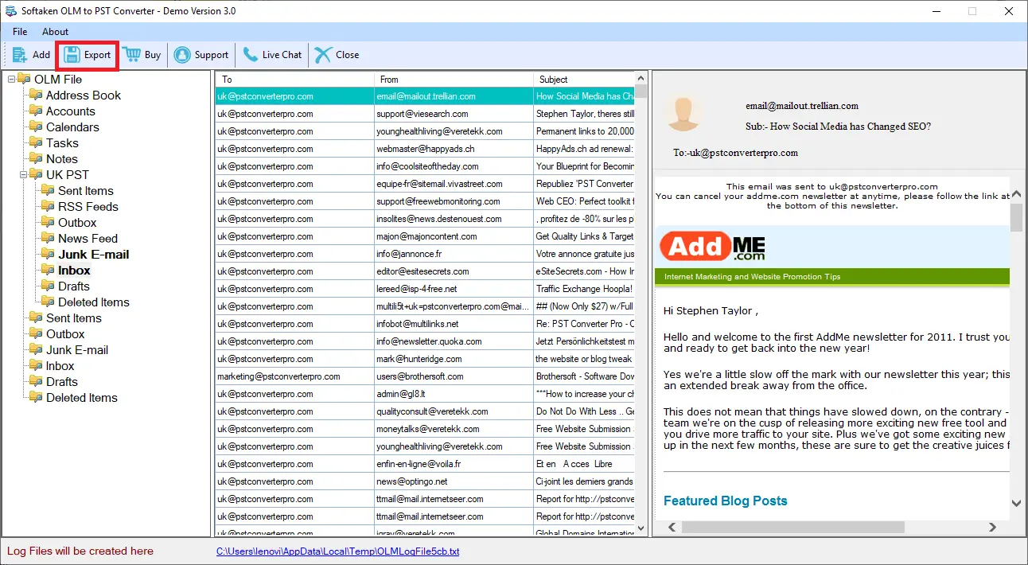
Task: Click the Accounts folder icon
Action: pyautogui.click(x=35, y=111)
